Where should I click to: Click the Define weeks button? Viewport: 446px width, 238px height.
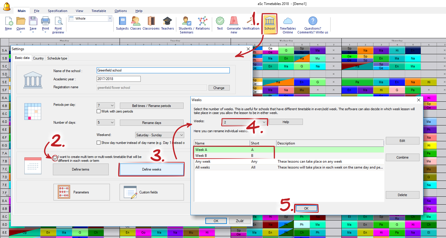tap(152, 169)
